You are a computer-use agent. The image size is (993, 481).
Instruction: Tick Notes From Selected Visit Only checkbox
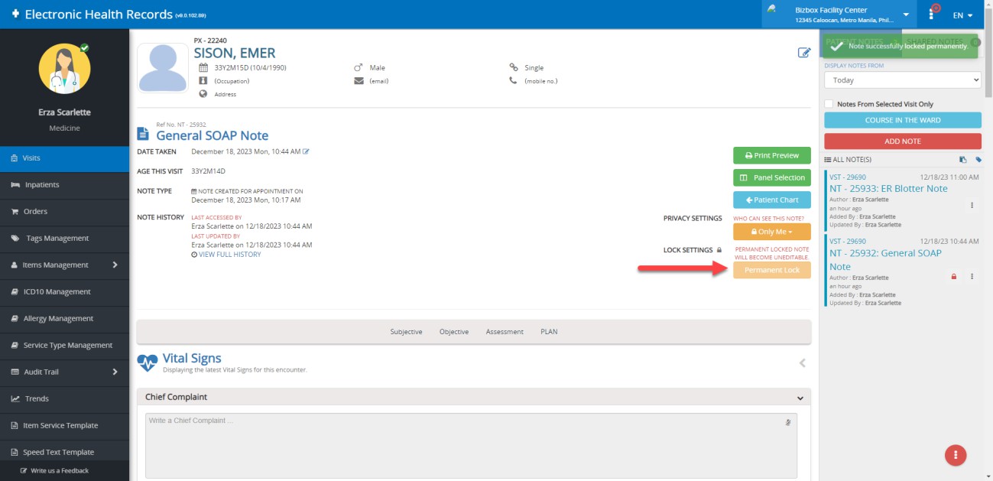coord(829,104)
